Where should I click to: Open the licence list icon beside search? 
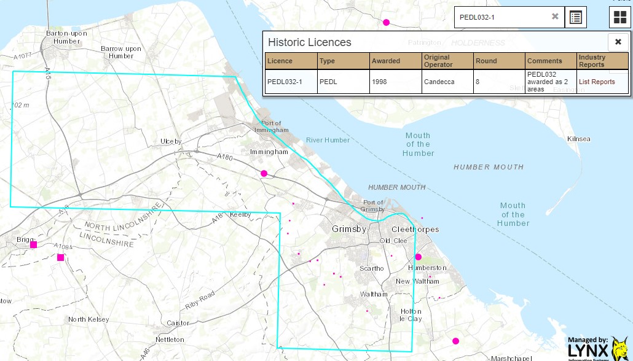576,17
